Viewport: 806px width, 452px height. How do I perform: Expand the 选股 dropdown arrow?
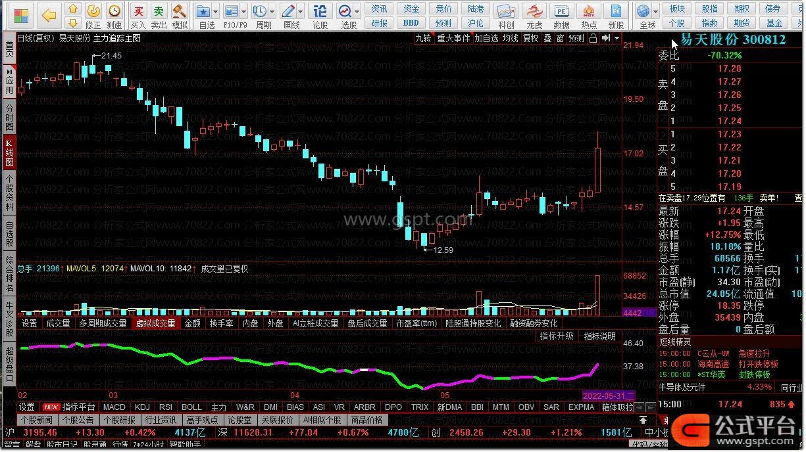357,12
